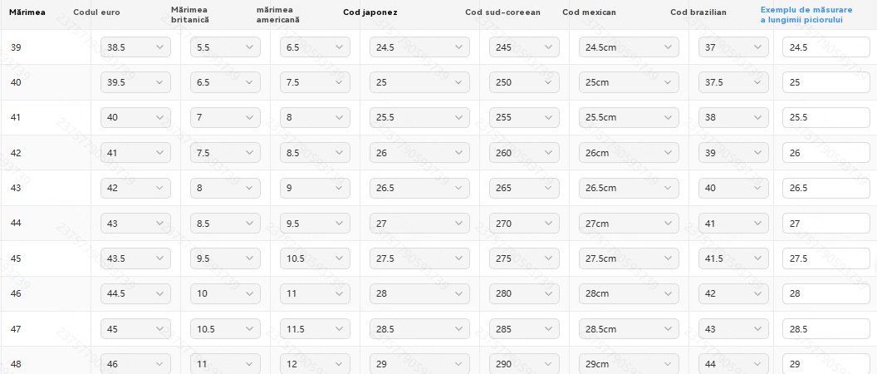The height and width of the screenshot is (374, 877).
Task: Expand Japanese code dropdown with 24.5
Action: coord(419,47)
